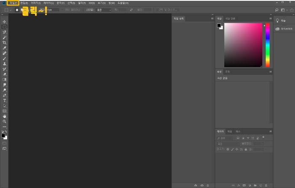This screenshot has height=188, width=295.
Task: Open the History panel options menu
Action: click(212, 18)
